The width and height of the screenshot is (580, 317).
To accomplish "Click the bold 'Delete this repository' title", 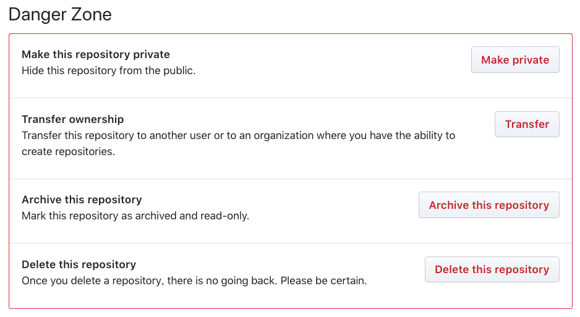I will (x=79, y=264).
